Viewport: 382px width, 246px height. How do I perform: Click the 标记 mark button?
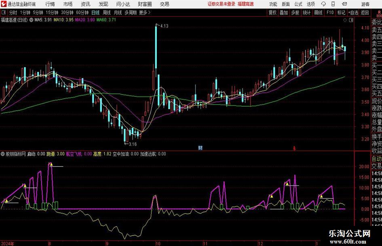(x=341, y=13)
